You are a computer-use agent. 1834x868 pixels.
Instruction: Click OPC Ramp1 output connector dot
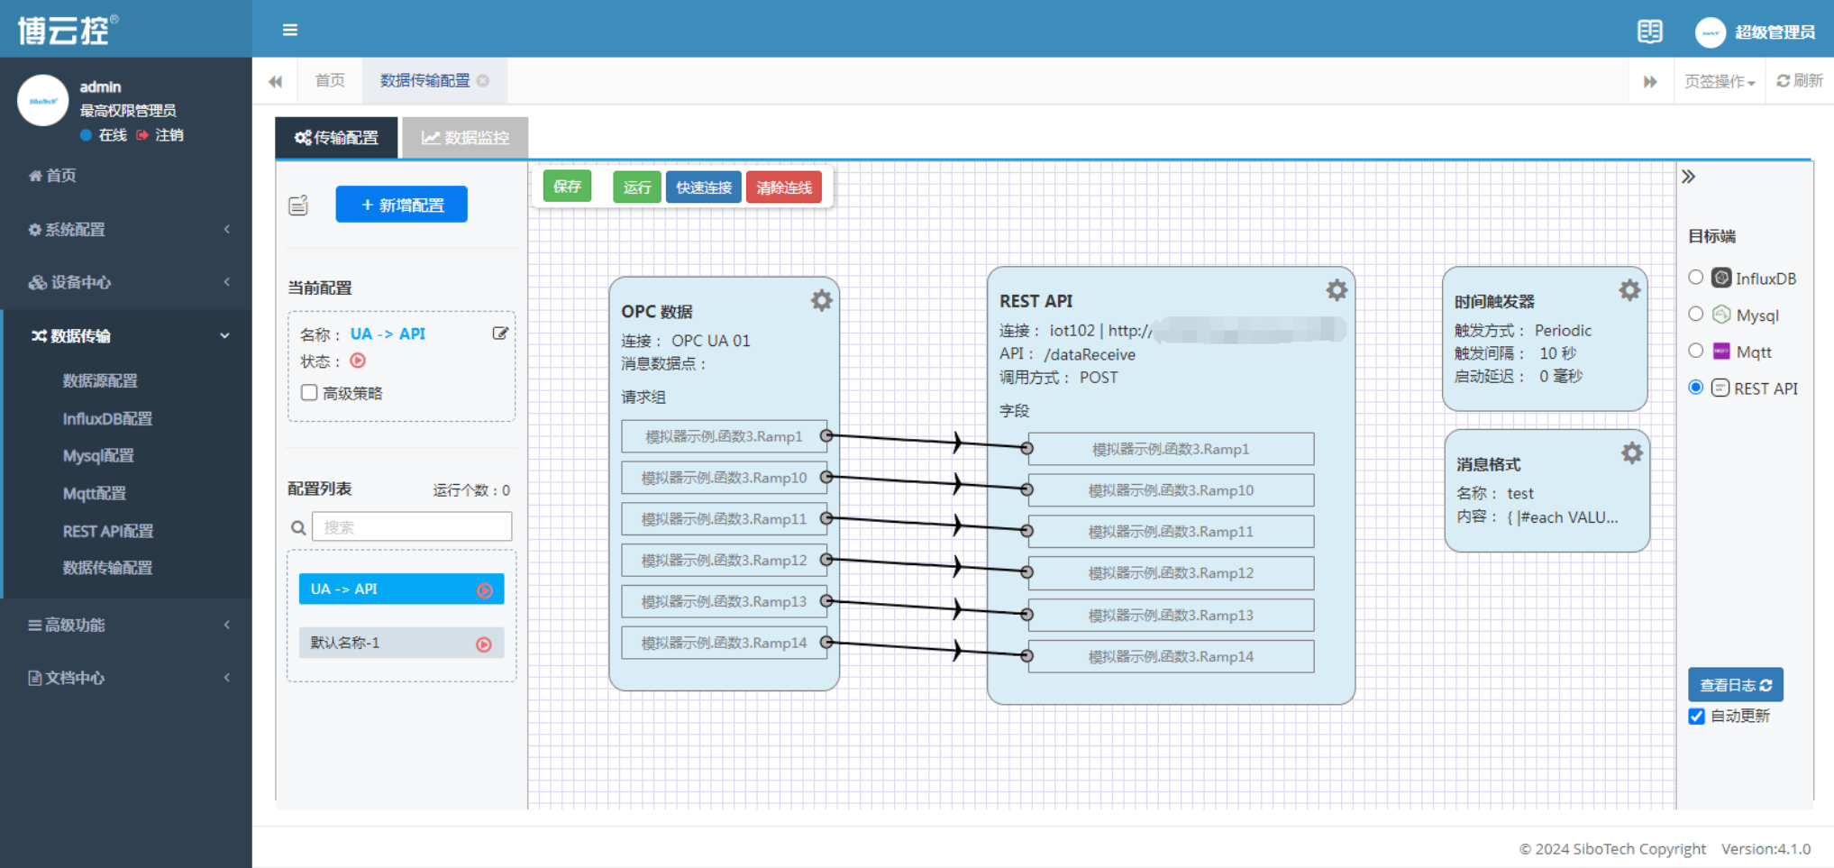(826, 435)
